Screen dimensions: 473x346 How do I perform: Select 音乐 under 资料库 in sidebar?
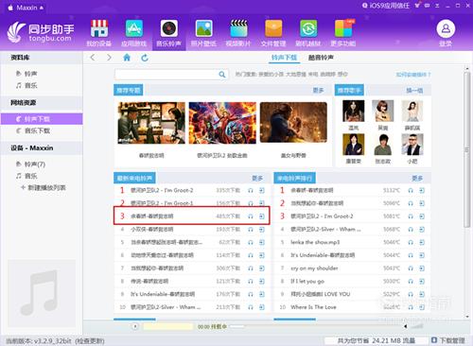point(30,85)
